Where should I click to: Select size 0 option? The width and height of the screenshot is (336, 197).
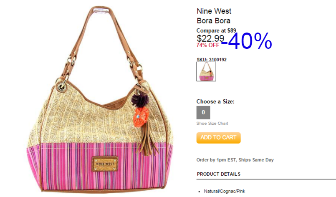(203, 112)
